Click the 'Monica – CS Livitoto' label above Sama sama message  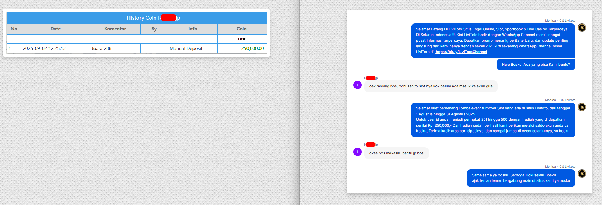pos(560,167)
